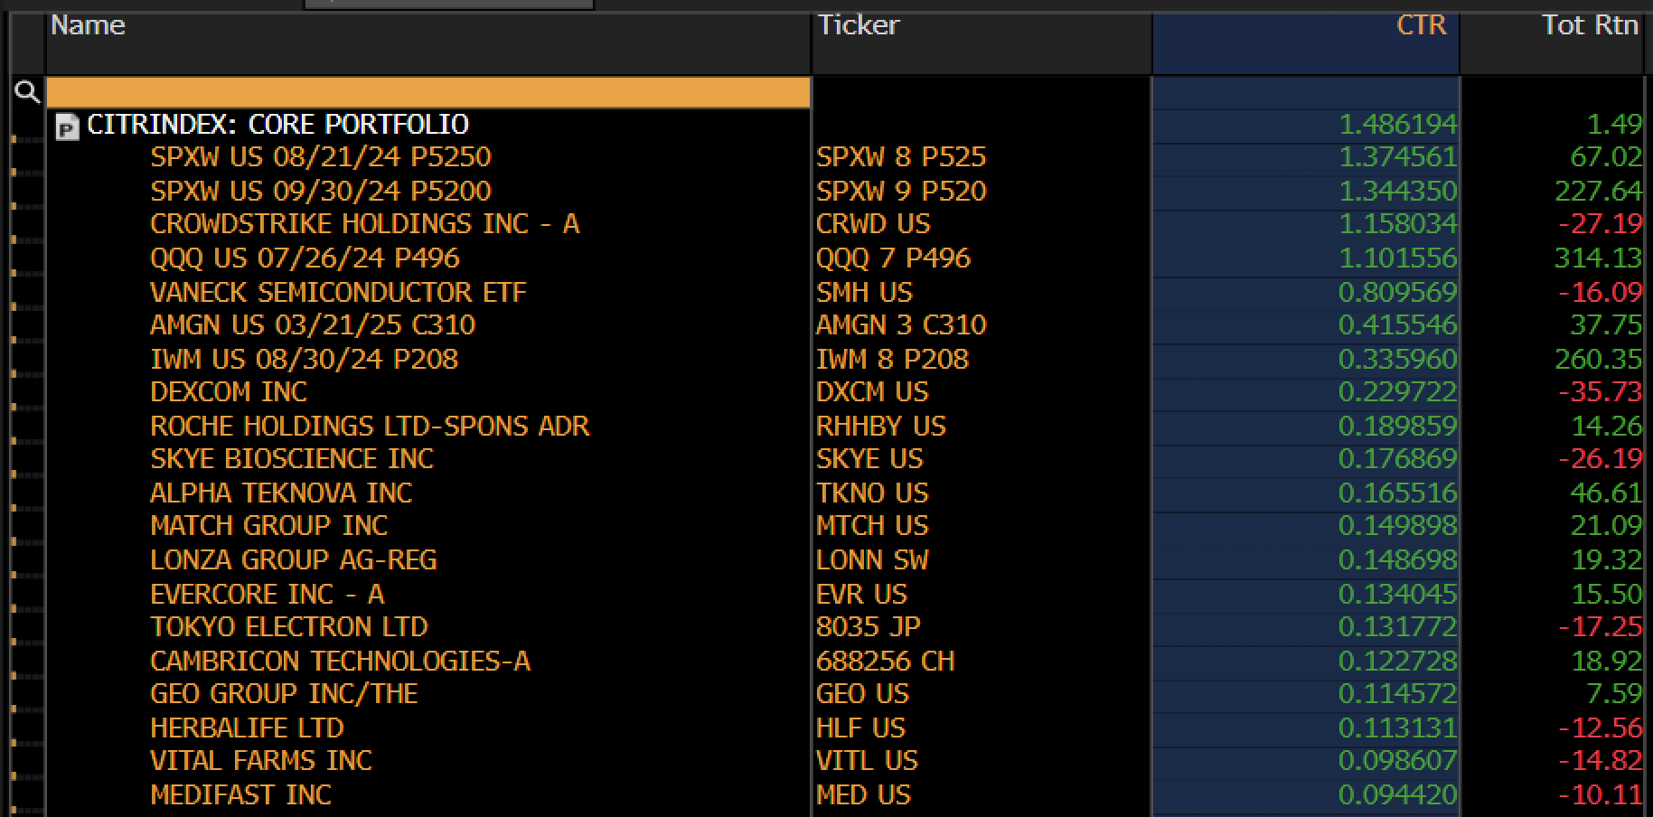Sort by the Ticker column header
1653x817 pixels.
pyautogui.click(x=858, y=25)
